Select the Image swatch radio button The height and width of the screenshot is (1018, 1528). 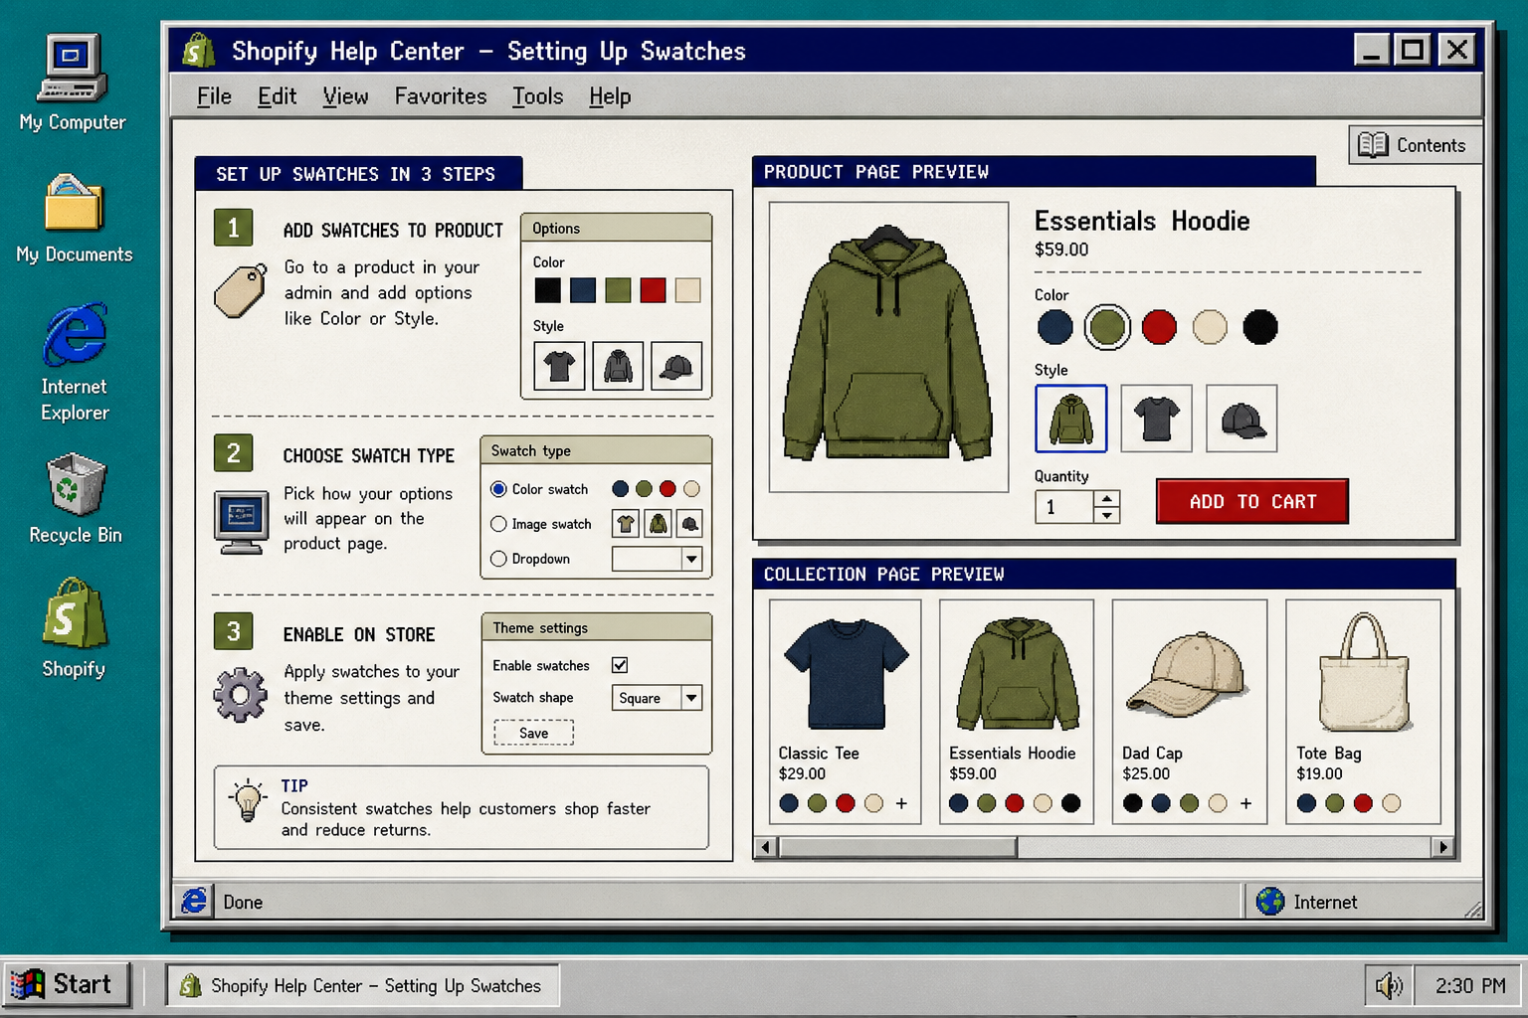click(498, 524)
